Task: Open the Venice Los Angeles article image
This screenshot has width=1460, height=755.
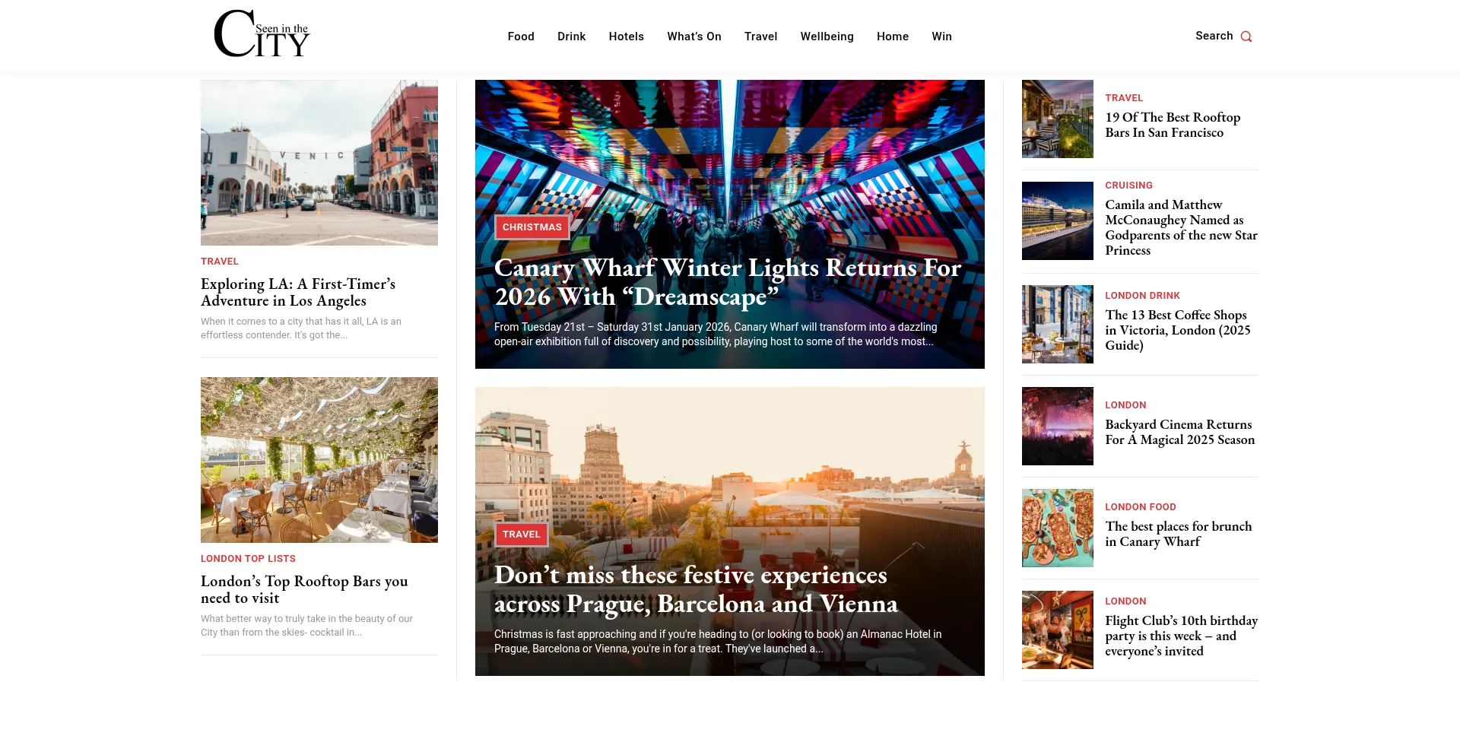Action: click(x=319, y=163)
